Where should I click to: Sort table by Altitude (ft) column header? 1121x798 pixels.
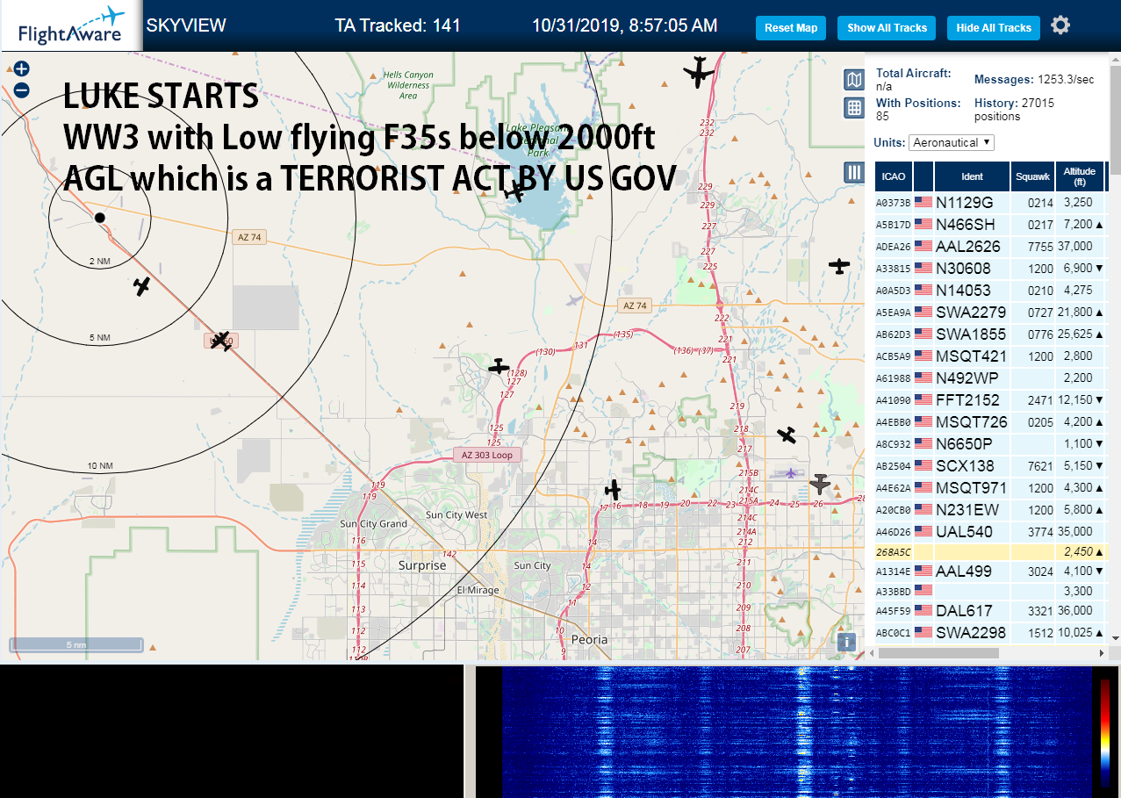coord(1080,176)
